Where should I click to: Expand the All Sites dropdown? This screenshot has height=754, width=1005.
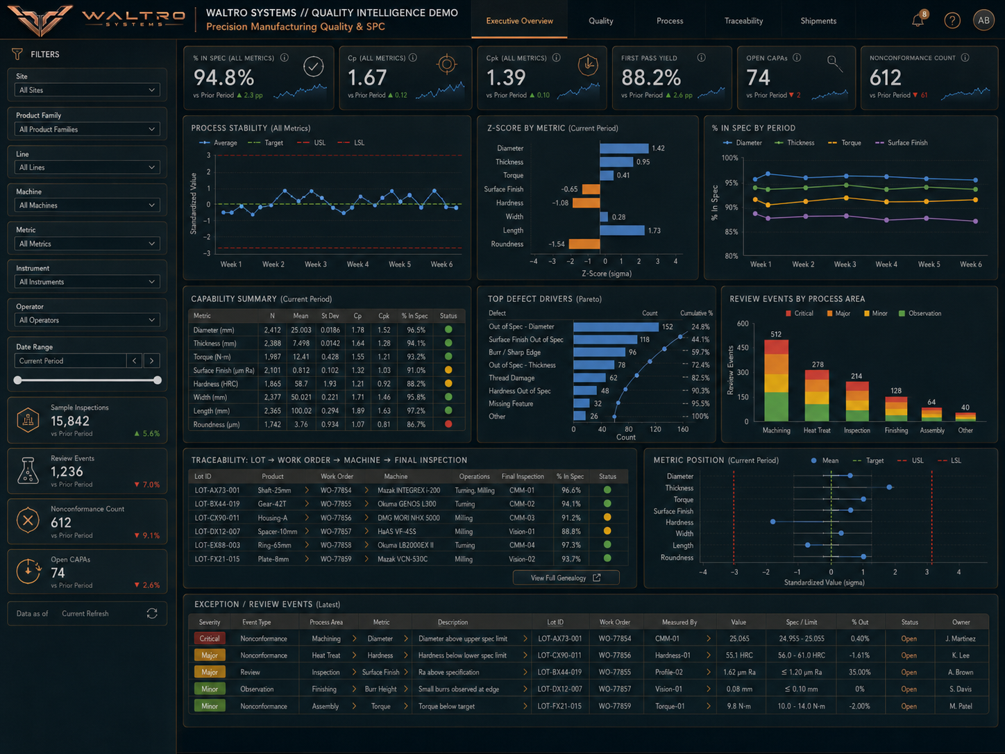(87, 90)
